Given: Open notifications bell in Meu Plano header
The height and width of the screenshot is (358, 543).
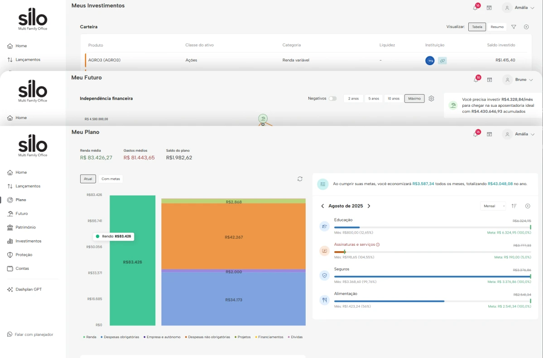Looking at the screenshot, I should (476, 134).
